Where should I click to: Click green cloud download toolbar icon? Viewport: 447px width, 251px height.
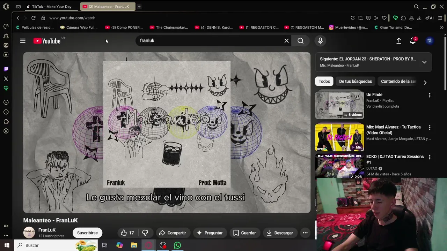point(396,18)
